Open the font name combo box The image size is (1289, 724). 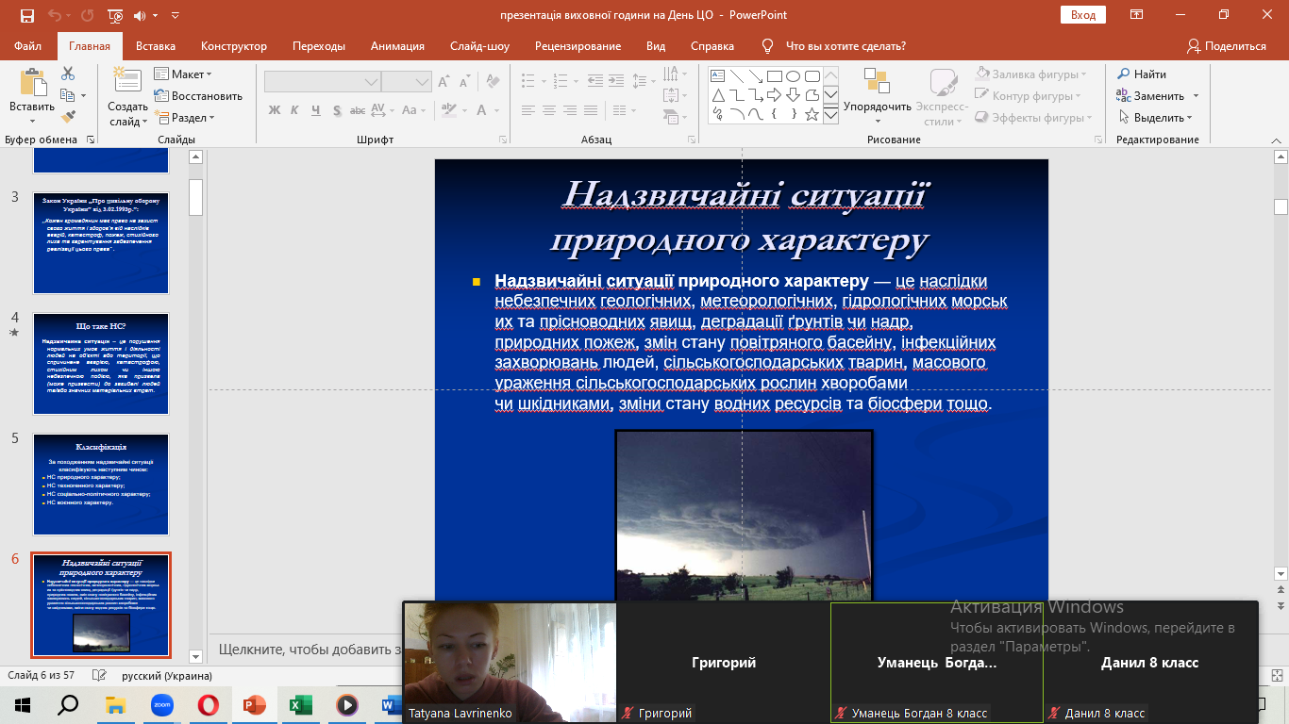322,82
